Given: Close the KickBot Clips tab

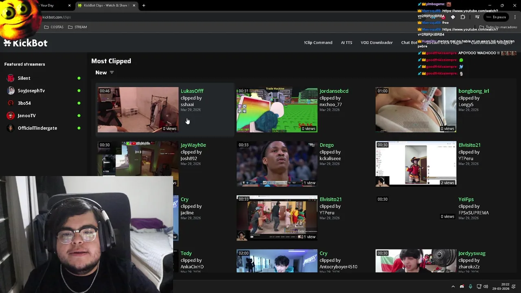Looking at the screenshot, I should [134, 5].
